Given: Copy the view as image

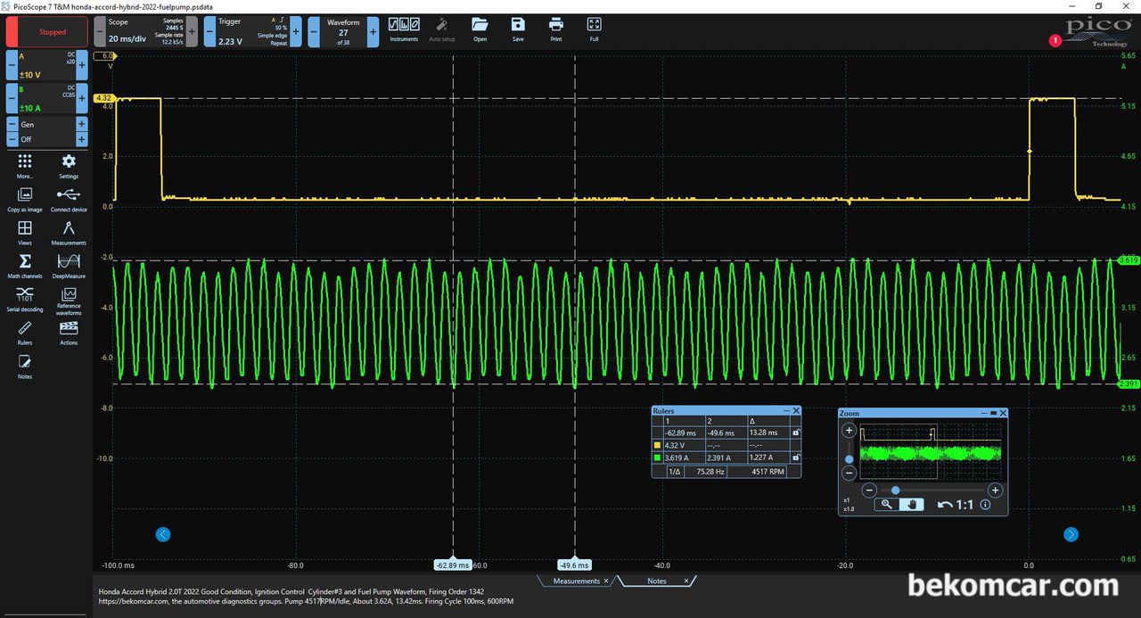Looking at the screenshot, I should (25, 199).
